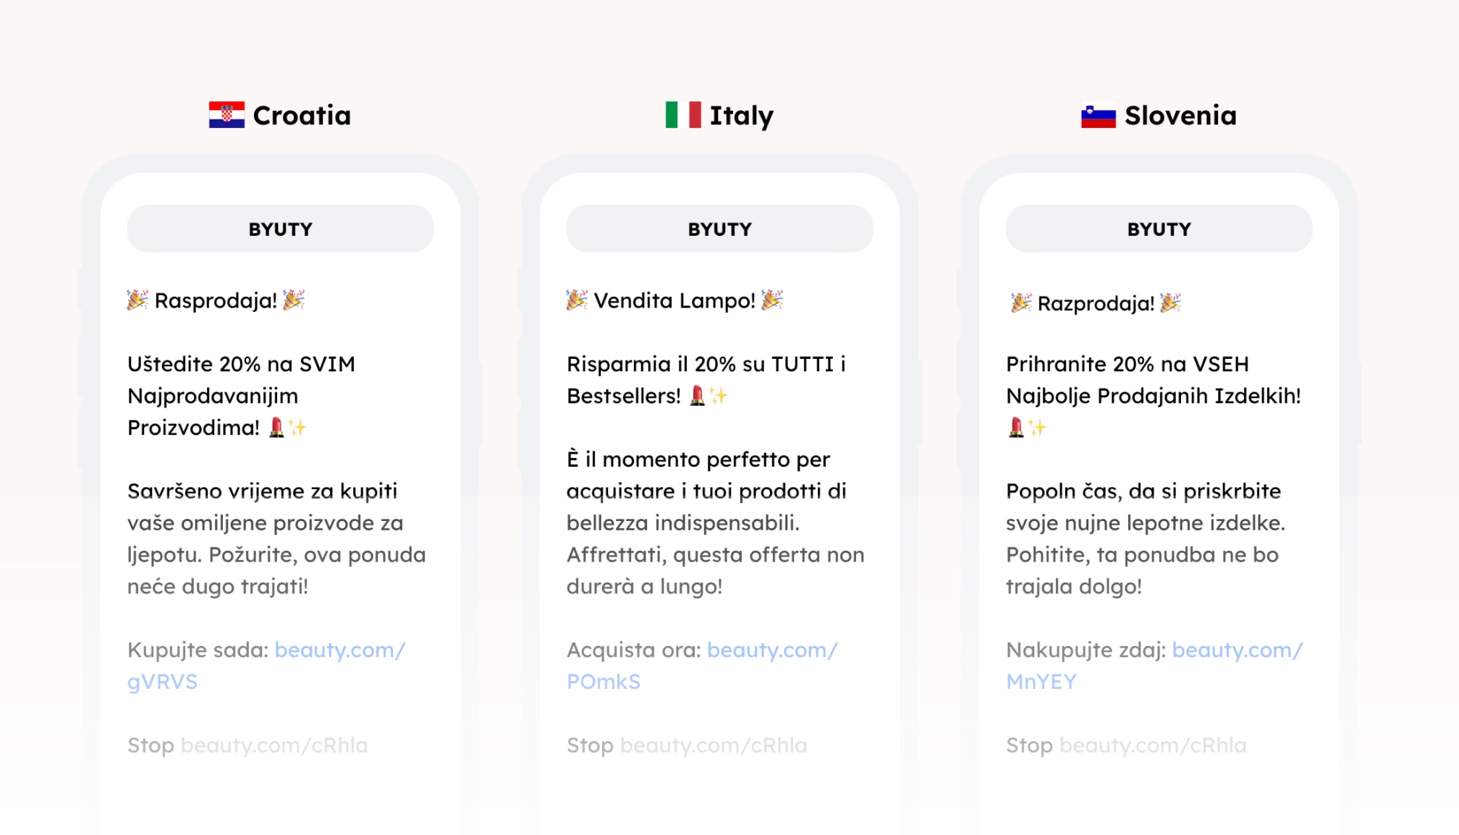Select the BYUTY sender header under Slovenia
Image resolution: width=1459 pixels, height=835 pixels.
(1159, 229)
